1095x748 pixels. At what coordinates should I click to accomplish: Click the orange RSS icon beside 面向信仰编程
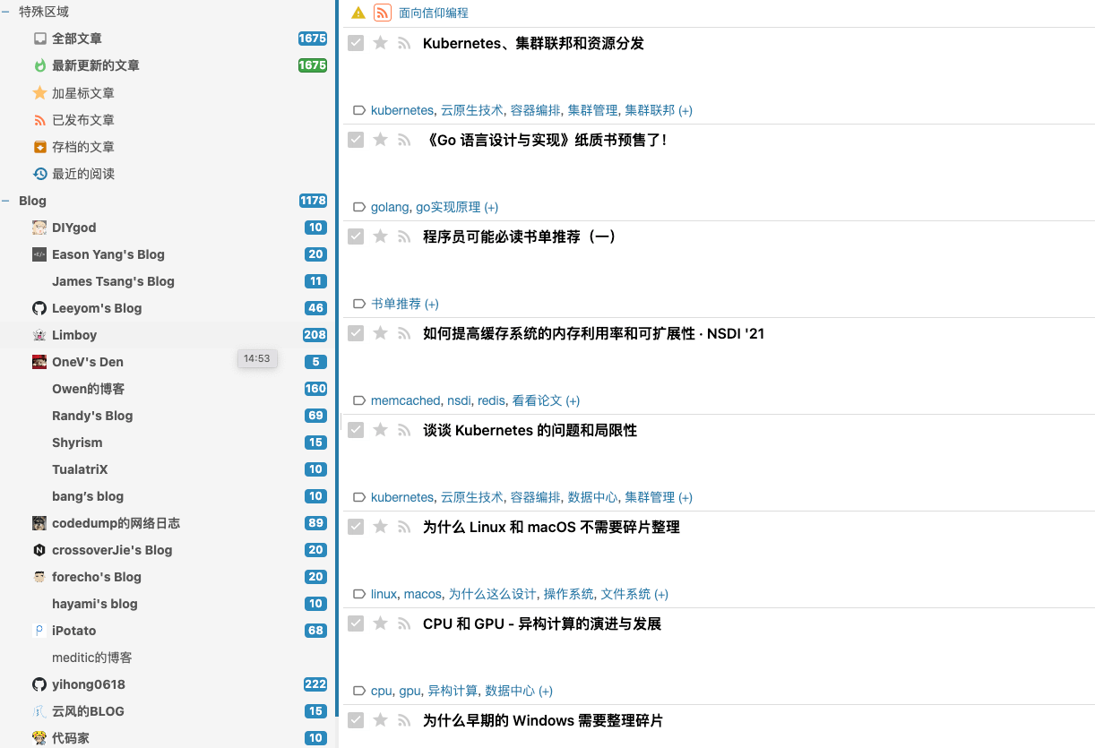click(383, 13)
